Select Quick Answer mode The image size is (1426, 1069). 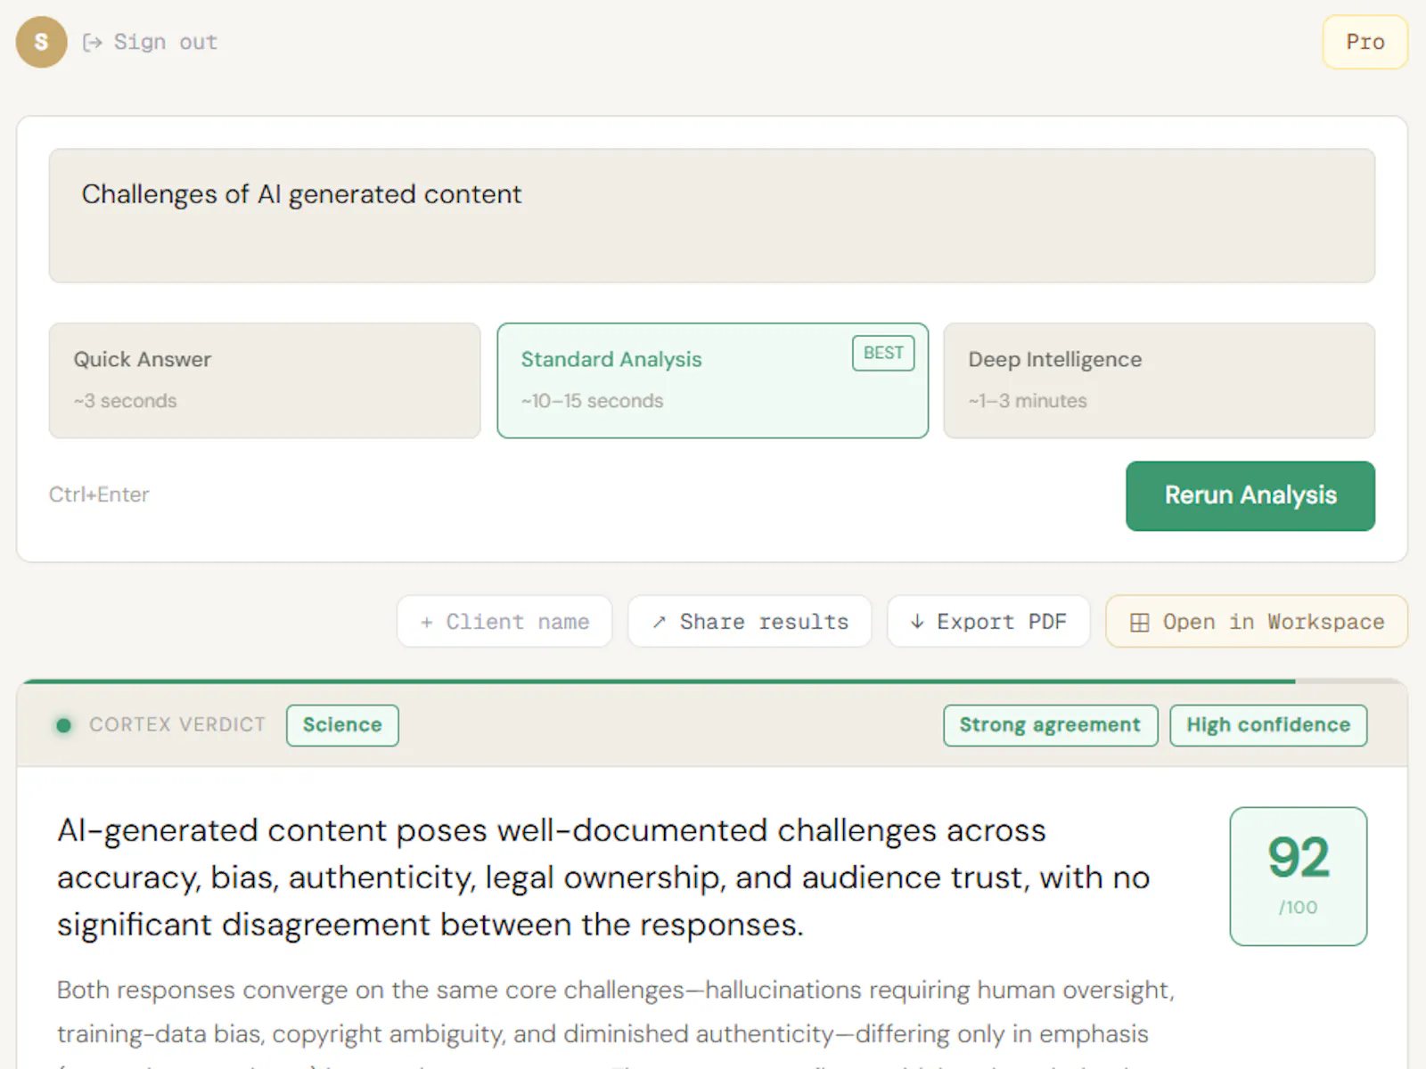coord(265,380)
